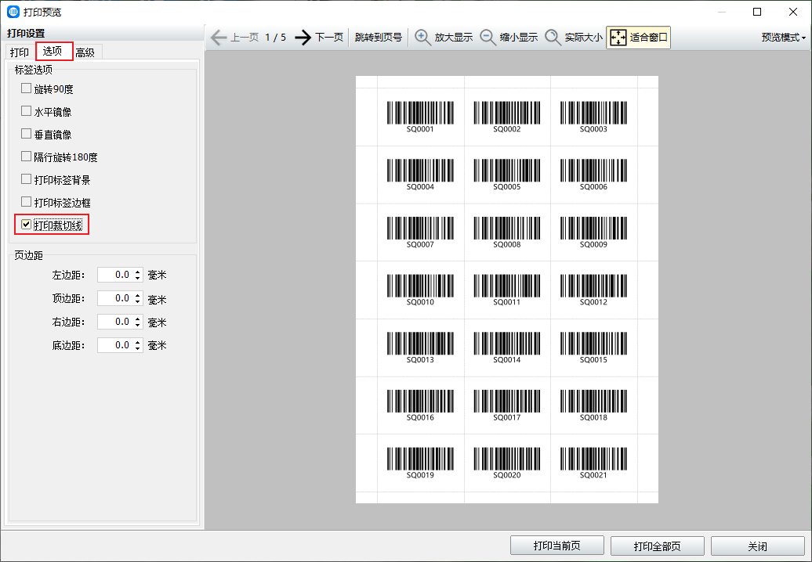
Task: Decrease 右边距 with down spinner arrow
Action: 138,325
